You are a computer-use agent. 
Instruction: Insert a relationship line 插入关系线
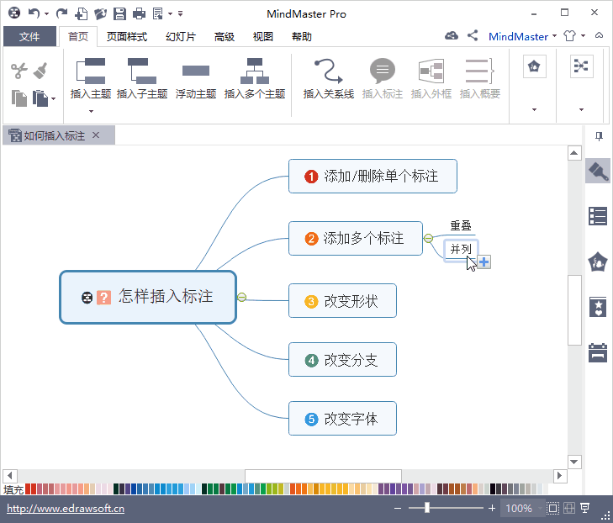click(329, 71)
